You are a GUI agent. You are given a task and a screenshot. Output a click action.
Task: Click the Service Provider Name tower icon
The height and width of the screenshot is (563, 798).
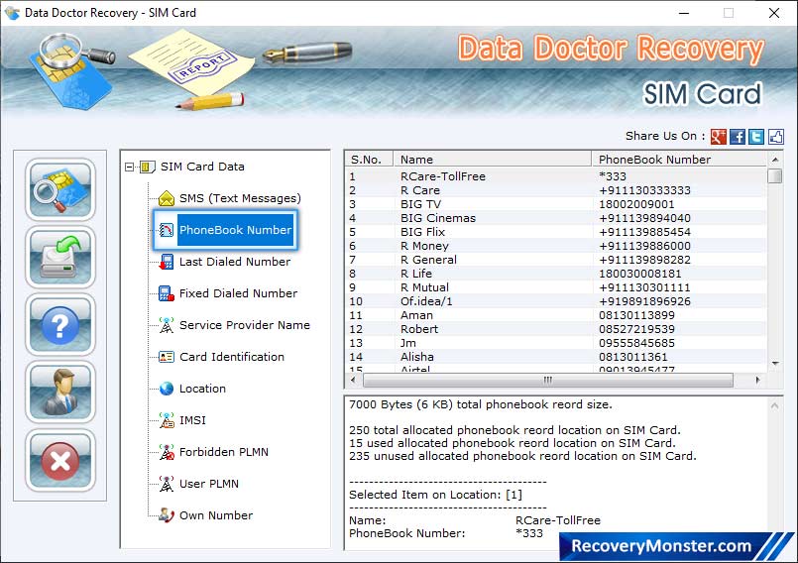(167, 325)
